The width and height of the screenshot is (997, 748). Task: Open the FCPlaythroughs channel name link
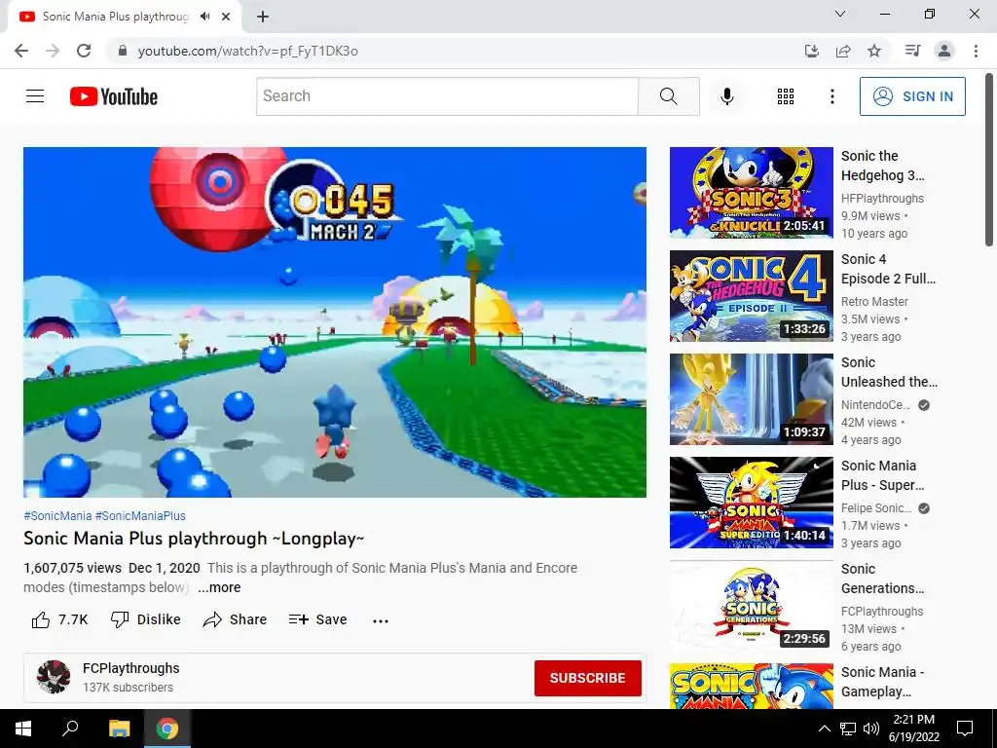pyautogui.click(x=131, y=668)
